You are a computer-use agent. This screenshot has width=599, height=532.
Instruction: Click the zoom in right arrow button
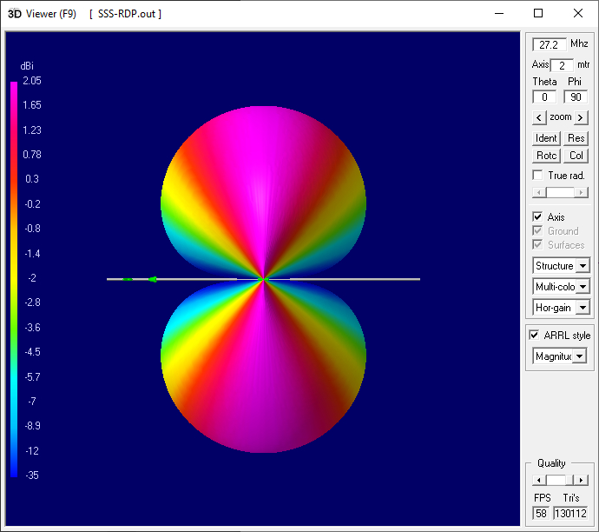tap(582, 117)
